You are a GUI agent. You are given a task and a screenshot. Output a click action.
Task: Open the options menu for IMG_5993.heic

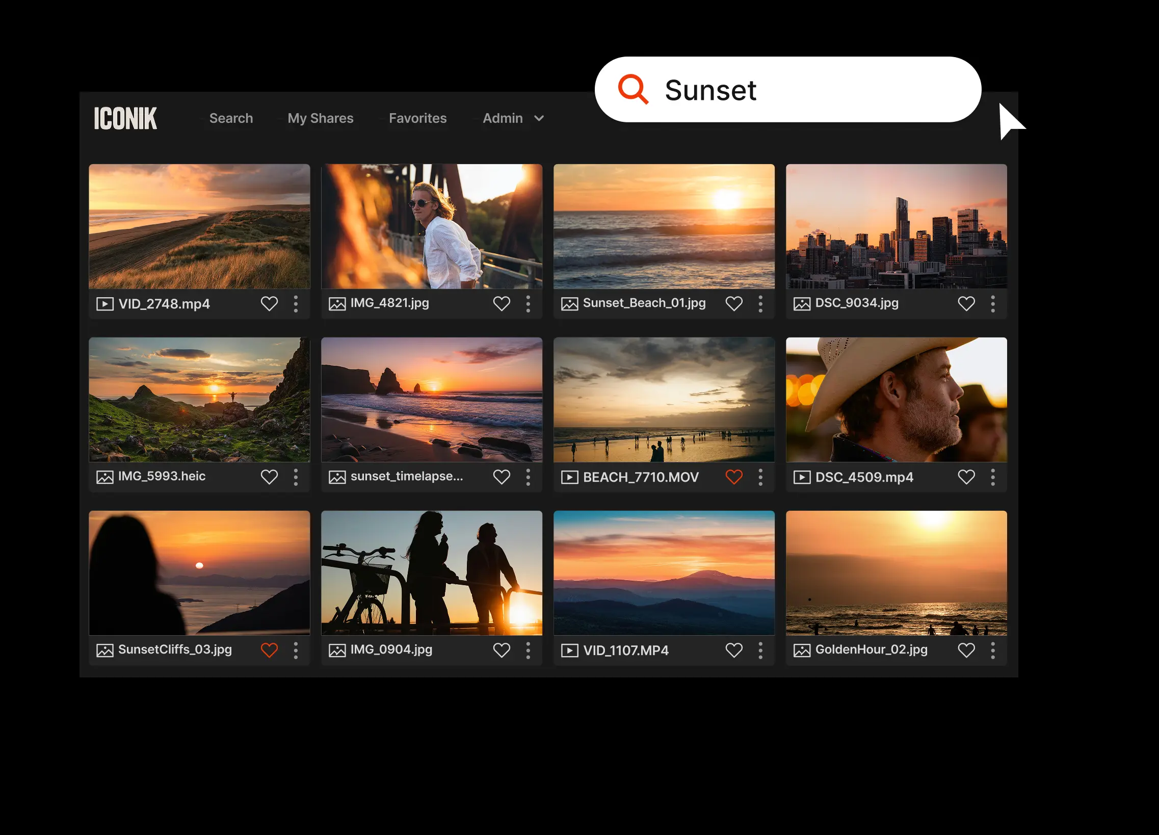coord(297,477)
